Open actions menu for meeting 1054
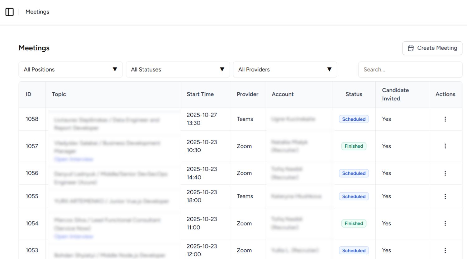This screenshot has width=467, height=259. pyautogui.click(x=445, y=223)
